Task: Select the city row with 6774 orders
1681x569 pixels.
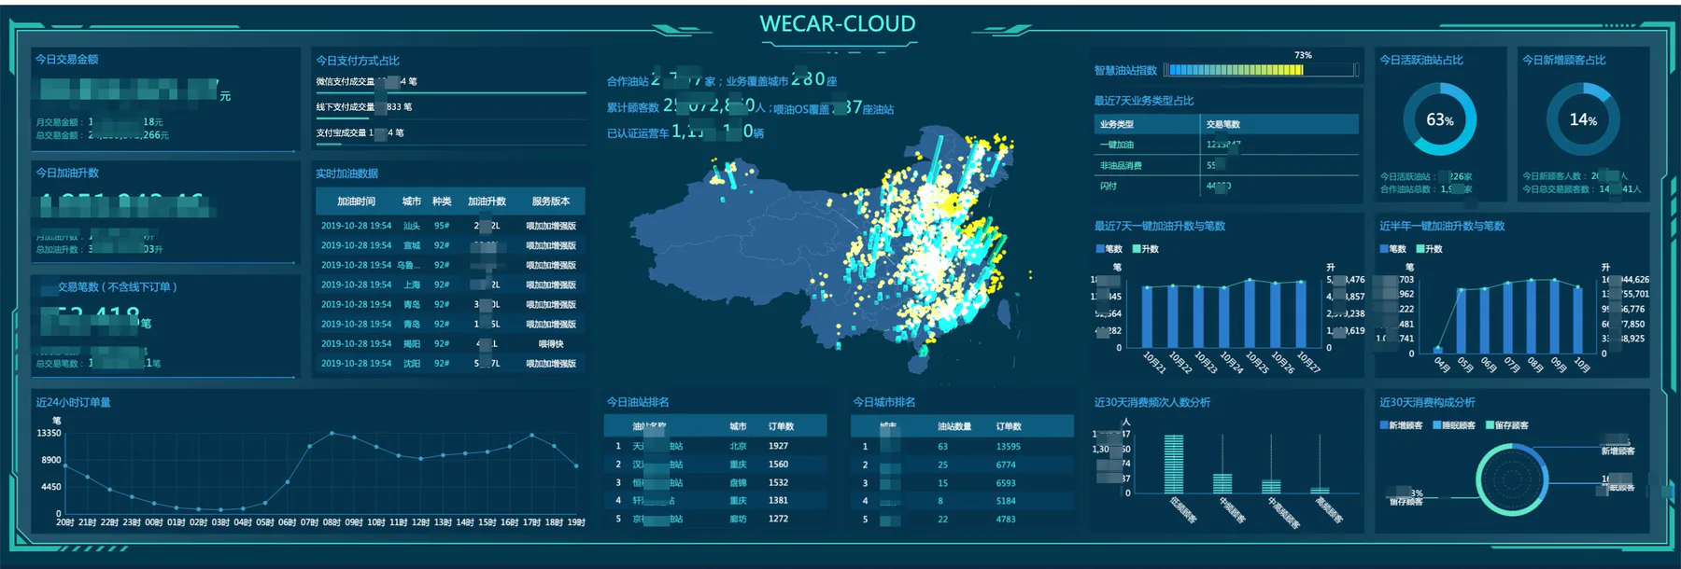Action: [962, 465]
